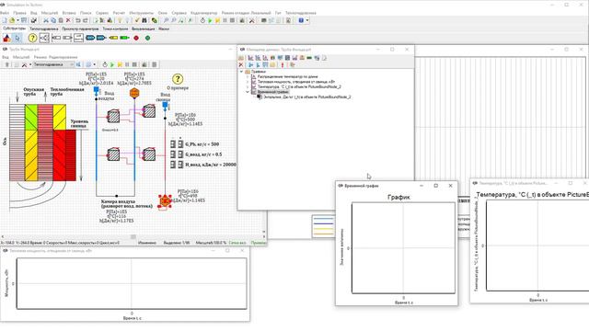
Task: Open the Кодогенератор menu
Action: [204, 13]
